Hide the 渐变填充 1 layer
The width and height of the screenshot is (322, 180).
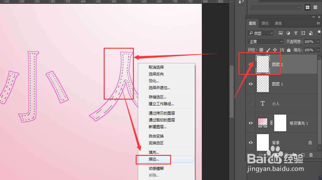point(251,123)
